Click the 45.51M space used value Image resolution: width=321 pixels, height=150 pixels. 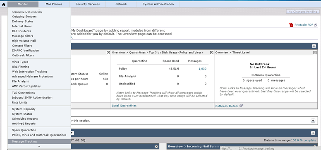(x=174, y=69)
